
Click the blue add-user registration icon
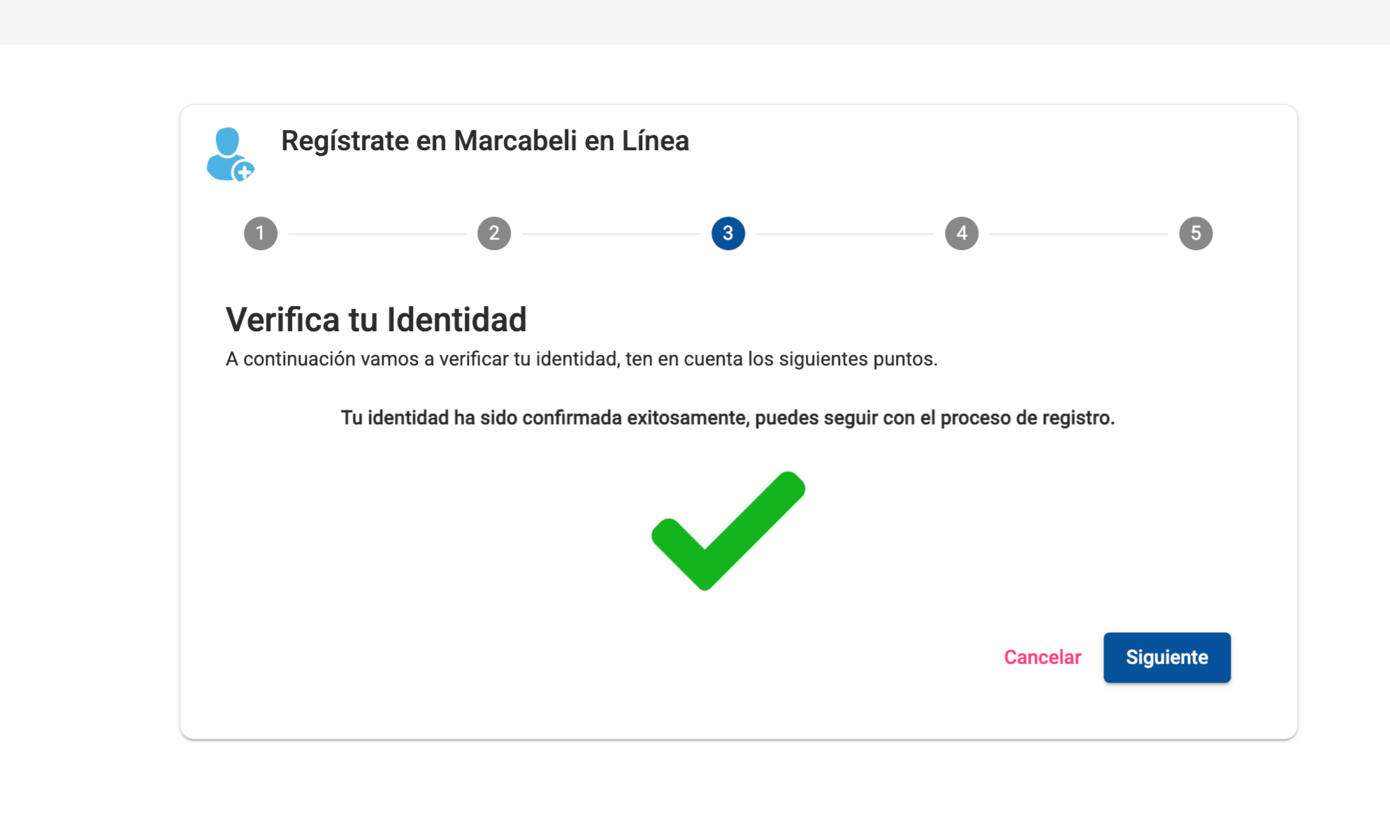(x=228, y=153)
